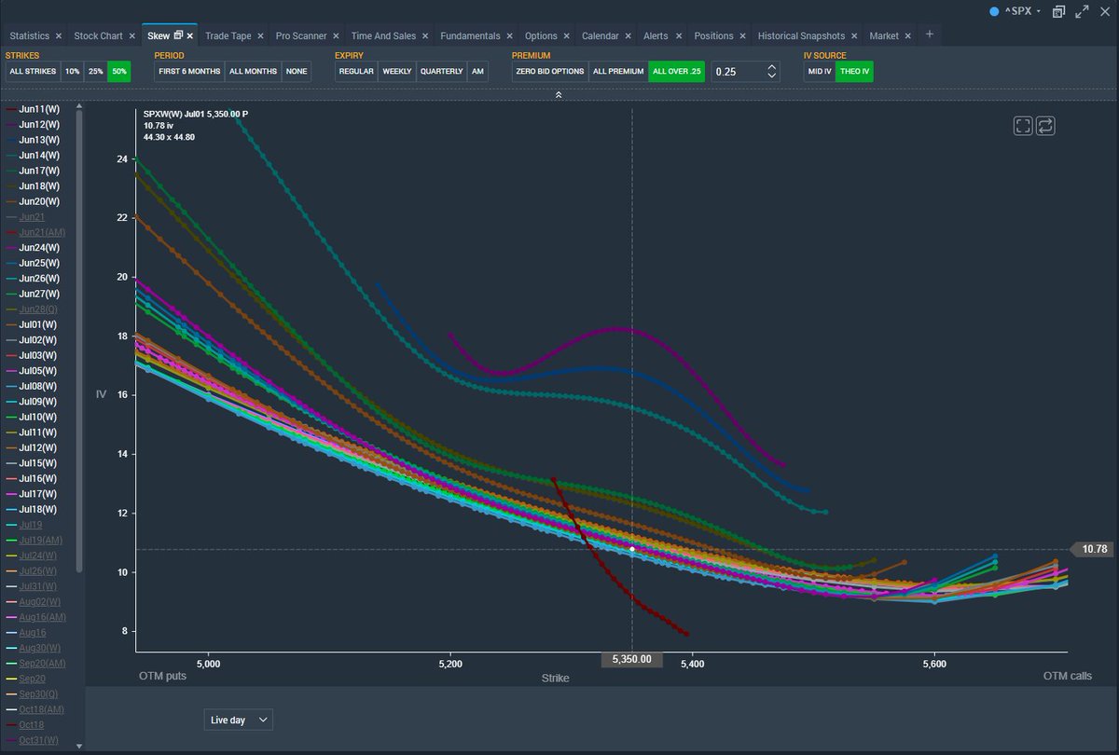Select 10% strikes filter
This screenshot has width=1119, height=755.
[73, 72]
